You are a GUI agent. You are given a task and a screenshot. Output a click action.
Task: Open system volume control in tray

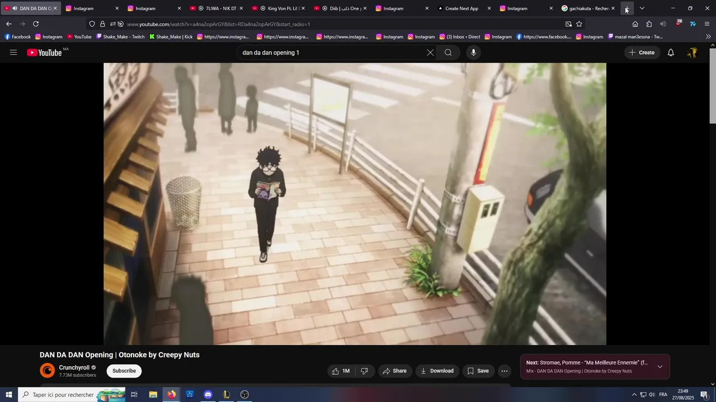(x=652, y=395)
